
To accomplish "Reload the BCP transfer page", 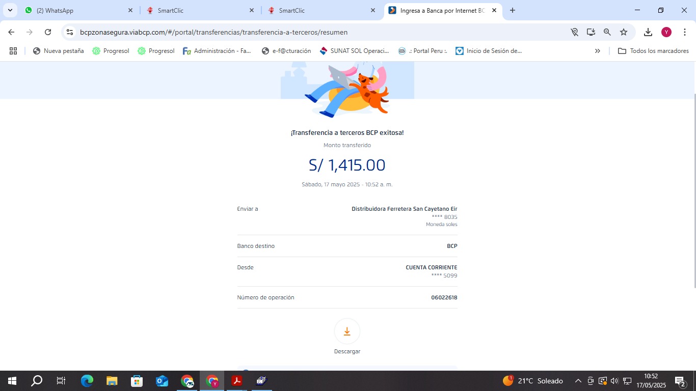I will coord(48,32).
